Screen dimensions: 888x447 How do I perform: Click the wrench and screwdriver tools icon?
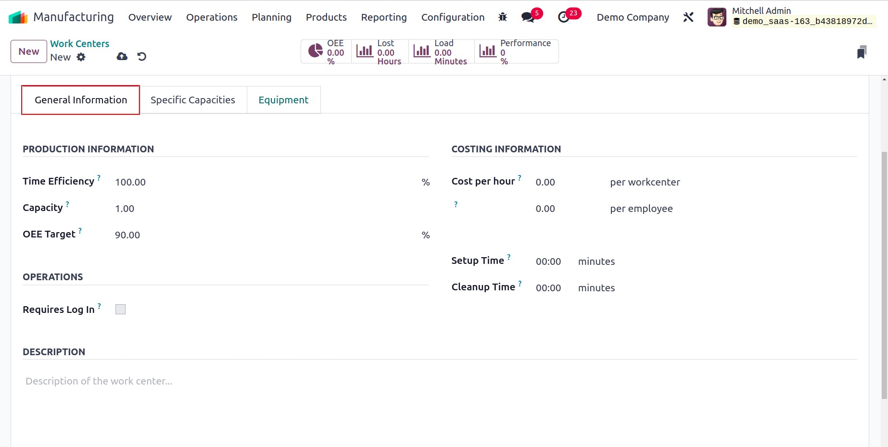coord(688,17)
